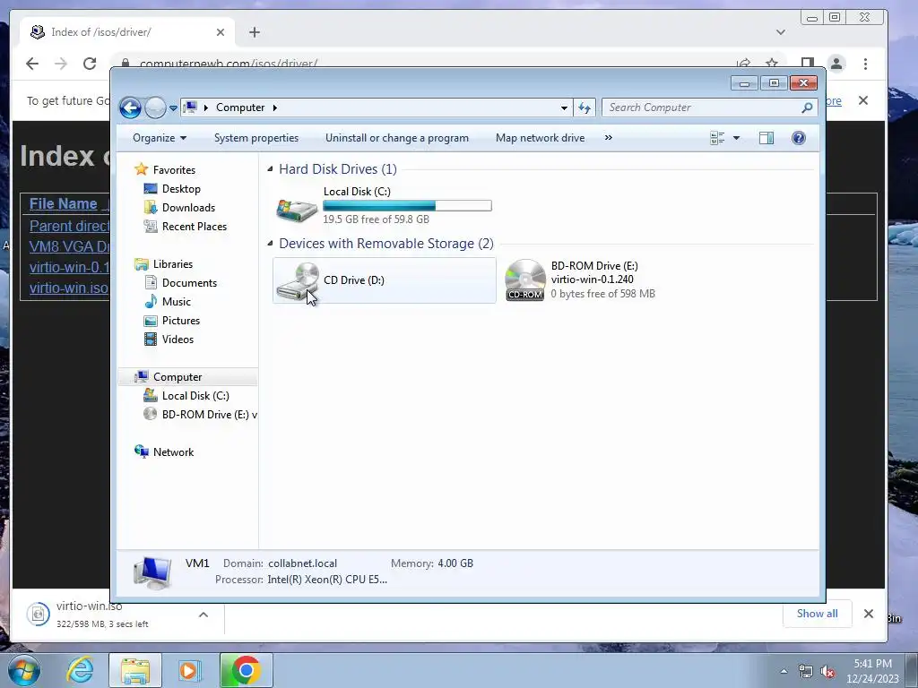The width and height of the screenshot is (918, 688).
Task: Select Local Disk (C:) drive icon
Action: 297,210
